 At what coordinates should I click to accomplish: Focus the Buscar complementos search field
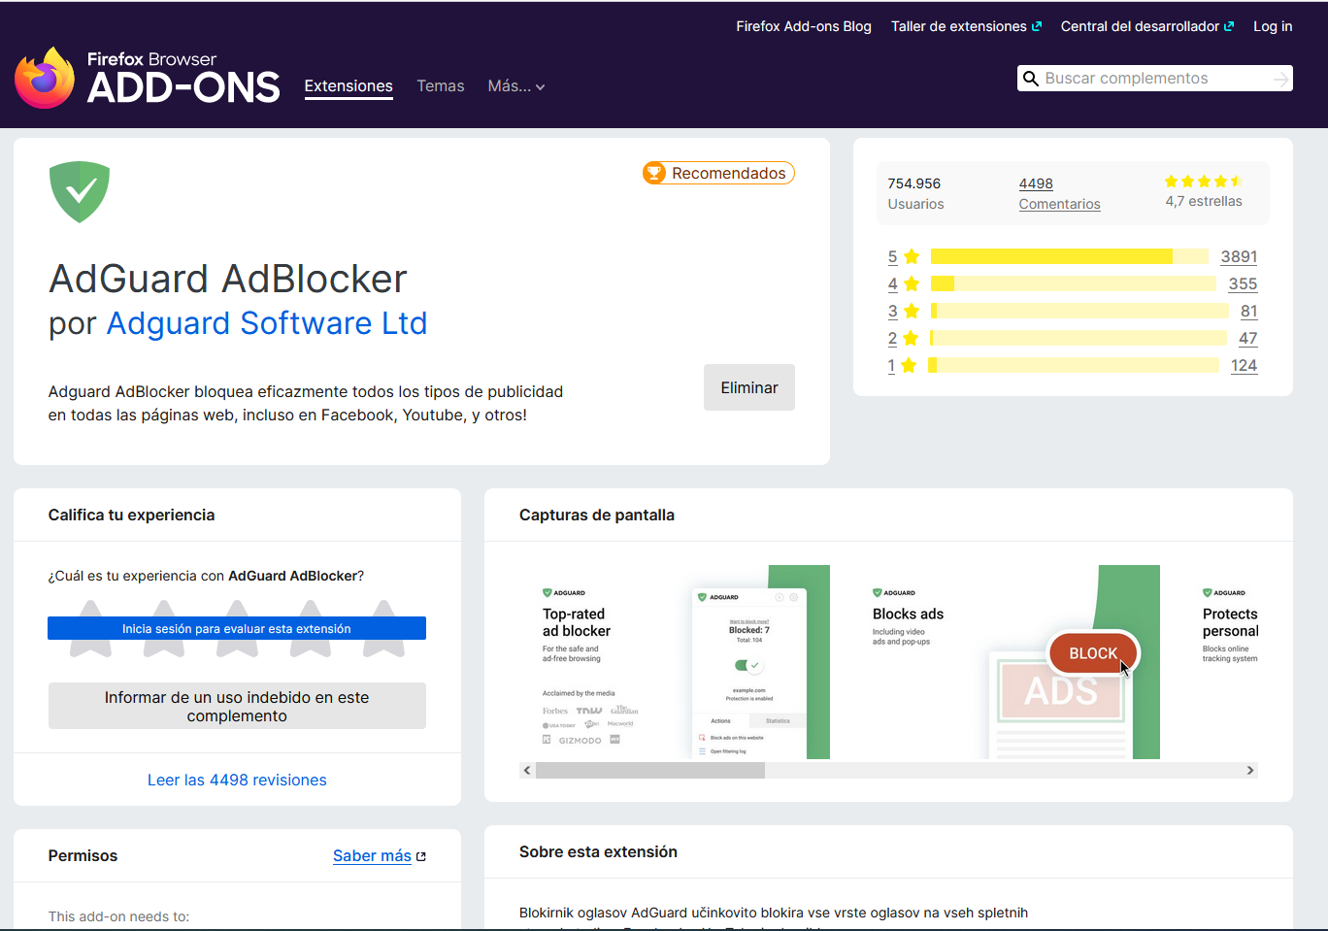tap(1153, 79)
